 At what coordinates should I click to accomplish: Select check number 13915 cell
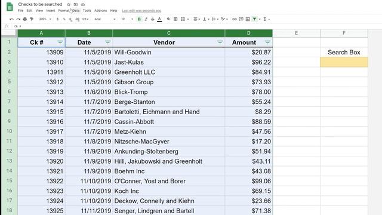[41, 112]
